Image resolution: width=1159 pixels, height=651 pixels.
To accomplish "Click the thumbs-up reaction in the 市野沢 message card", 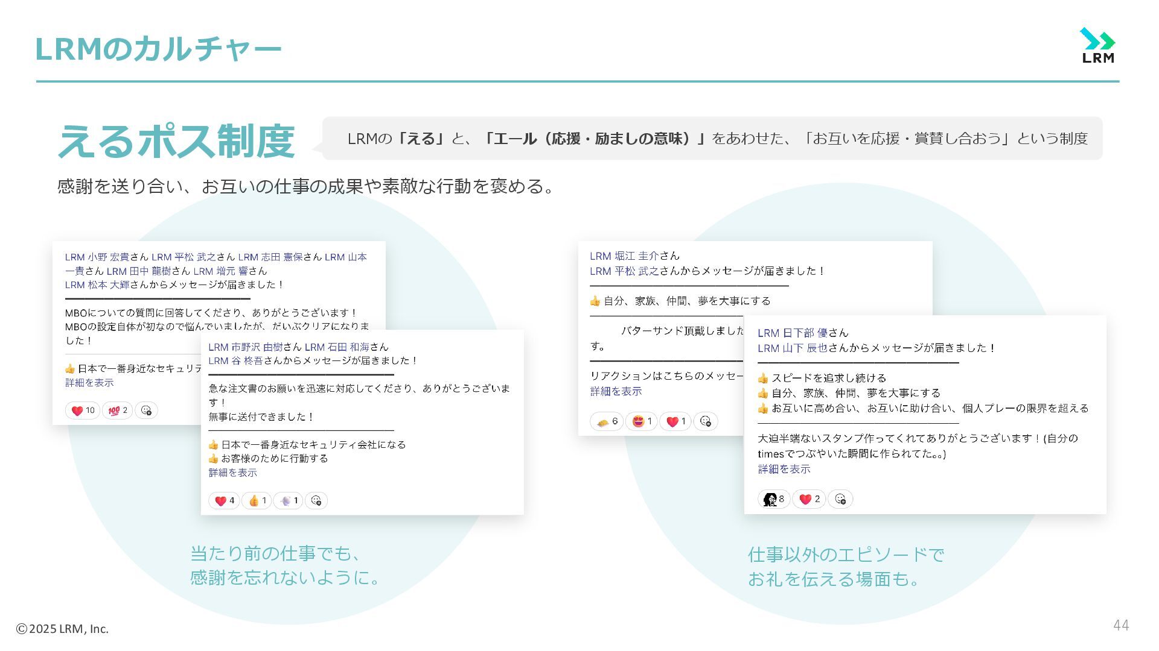I will [x=257, y=500].
